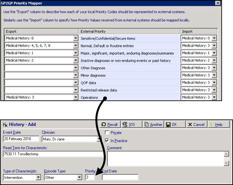This screenshot has width=233, height=185.
Task: Uncheck the In Practice checkbox
Action: 107,141
